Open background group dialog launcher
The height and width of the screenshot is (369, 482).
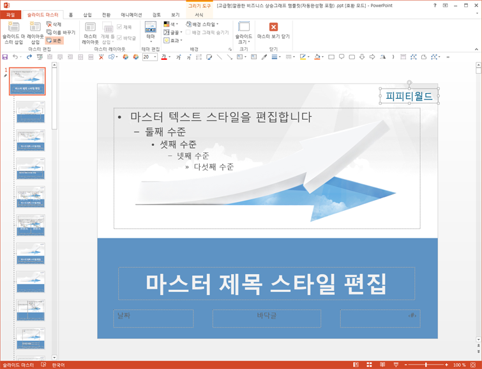[x=230, y=49]
